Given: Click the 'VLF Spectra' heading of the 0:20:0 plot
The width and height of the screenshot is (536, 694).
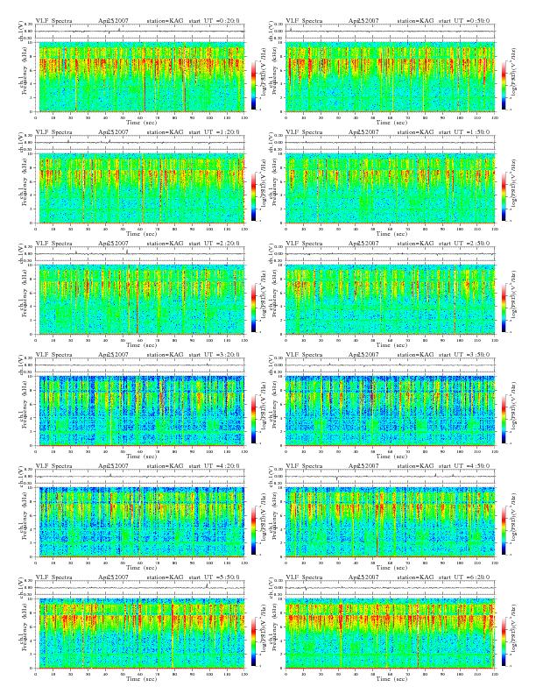Looking at the screenshot, I should (53, 20).
